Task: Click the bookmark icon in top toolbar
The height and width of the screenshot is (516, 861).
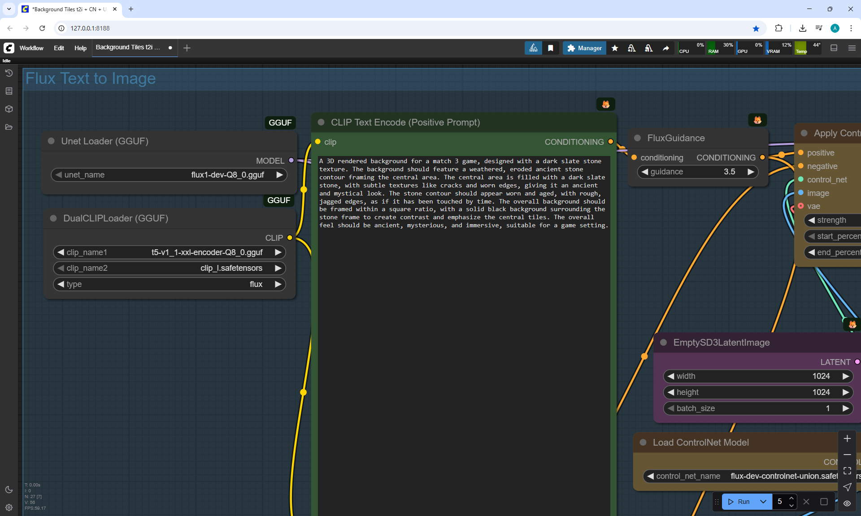Action: [551, 48]
